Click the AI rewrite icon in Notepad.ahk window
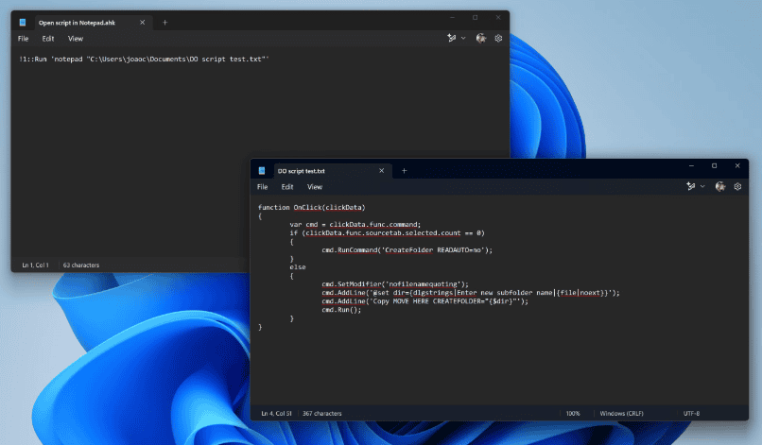Viewport: 762px width, 445px height. pyautogui.click(x=452, y=39)
